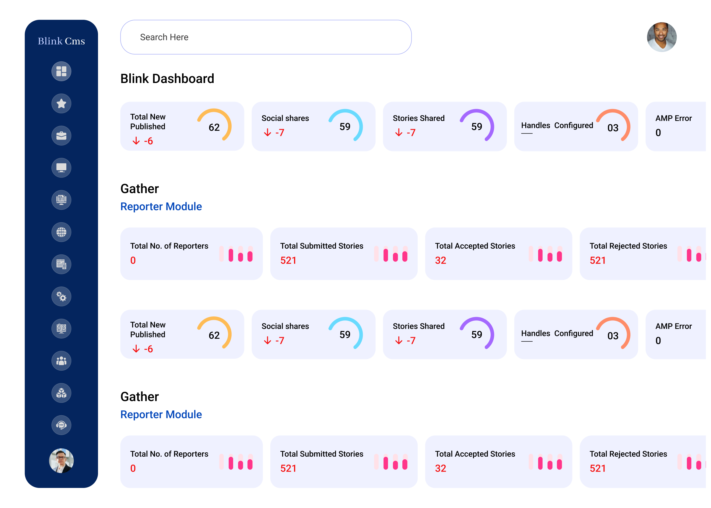This screenshot has width=711, height=508.
Task: Select the monitor screen icon in sidebar
Action: click(61, 168)
